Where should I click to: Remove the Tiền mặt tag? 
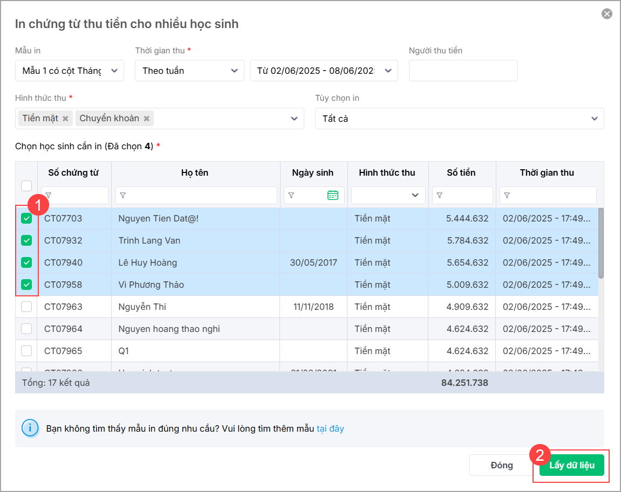click(x=65, y=119)
